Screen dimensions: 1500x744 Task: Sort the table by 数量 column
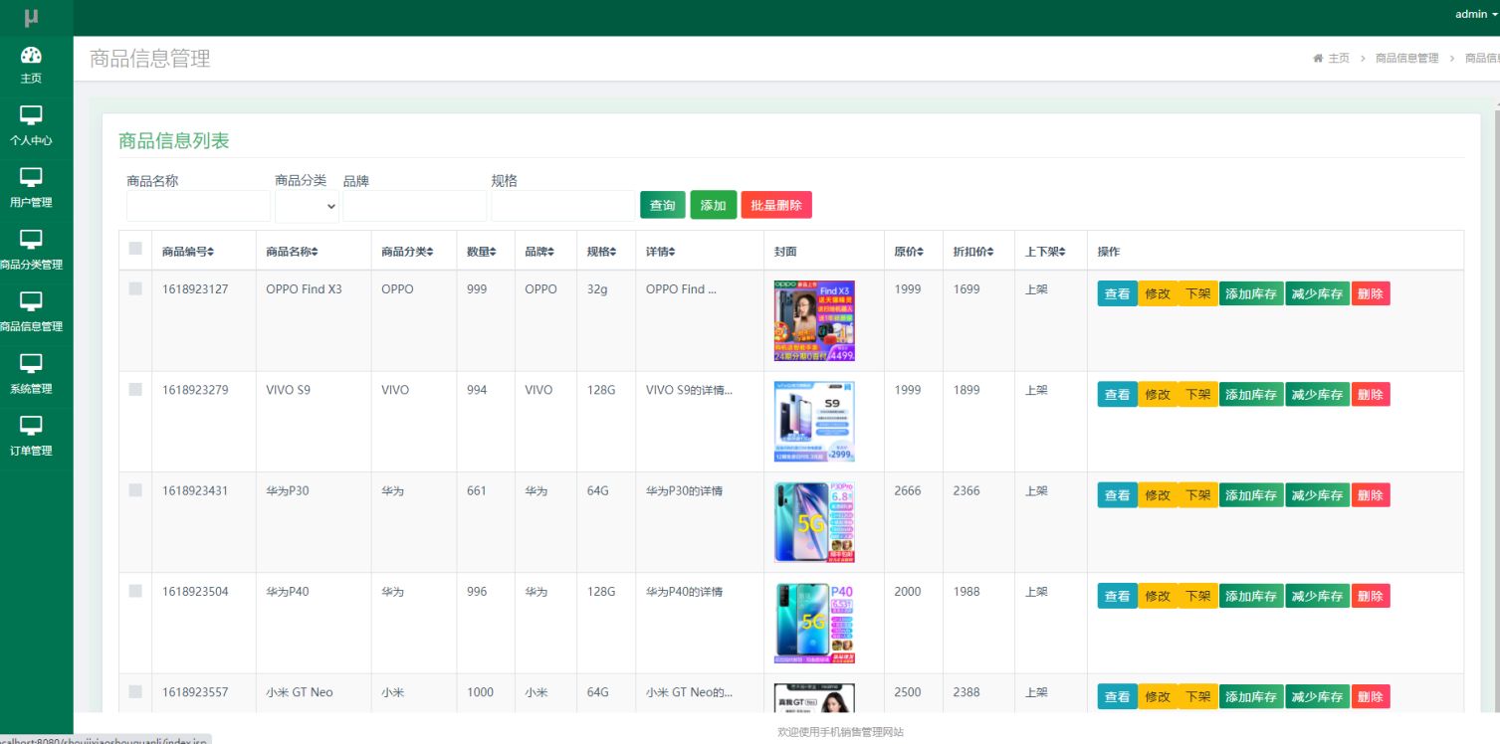coord(480,252)
